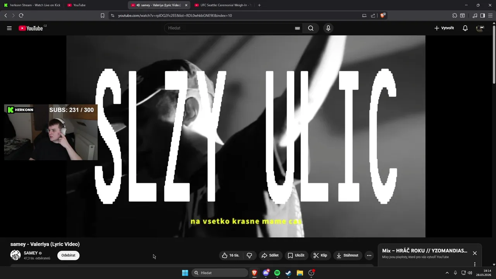Open clock and date 19:14
This screenshot has height=279, width=496.
point(484,273)
